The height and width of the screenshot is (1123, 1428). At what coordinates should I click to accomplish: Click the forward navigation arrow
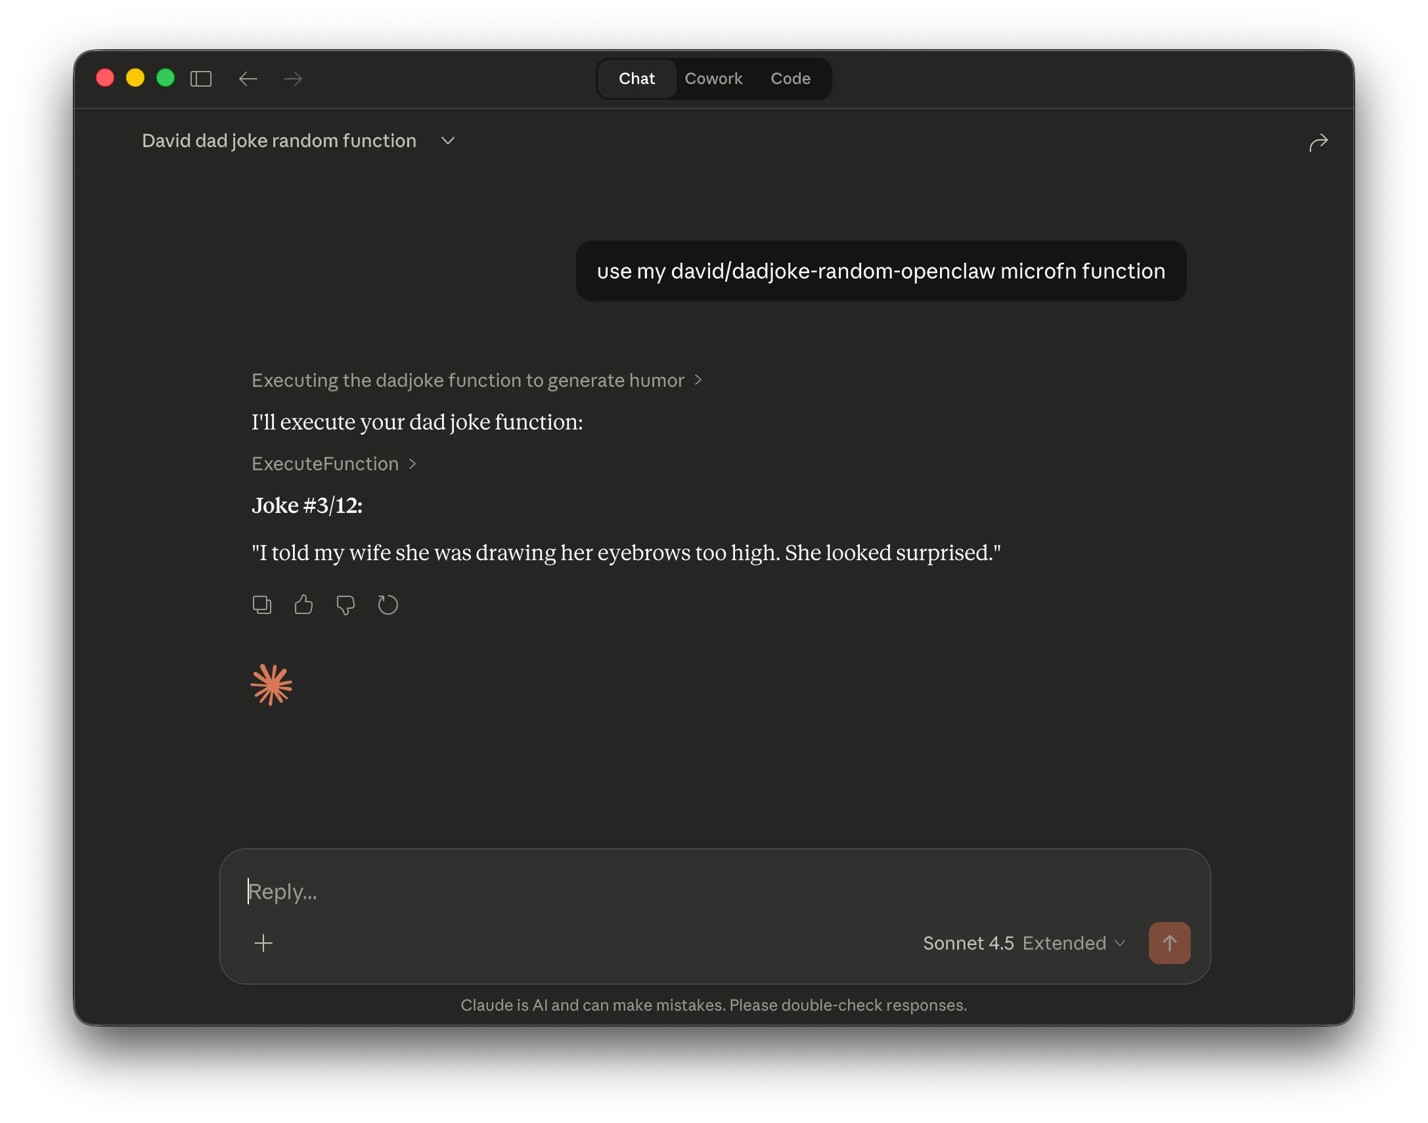tap(293, 78)
